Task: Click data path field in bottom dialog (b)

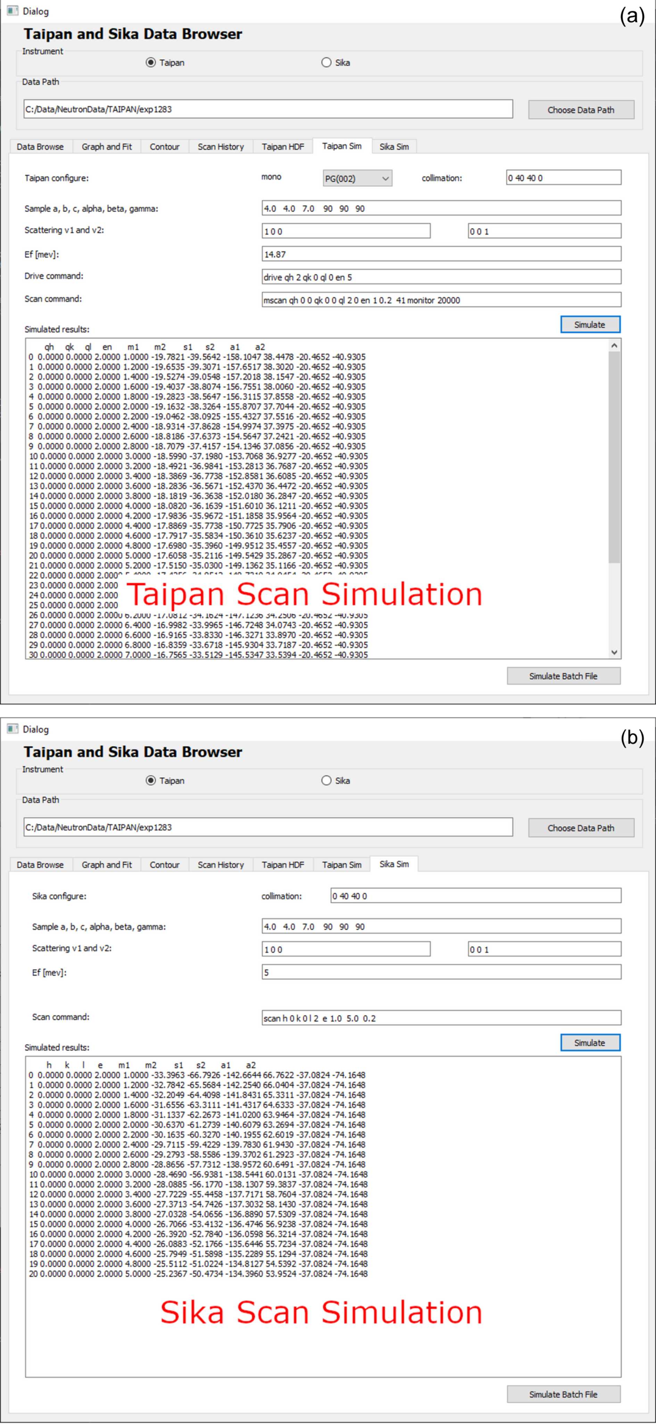Action: click(268, 827)
